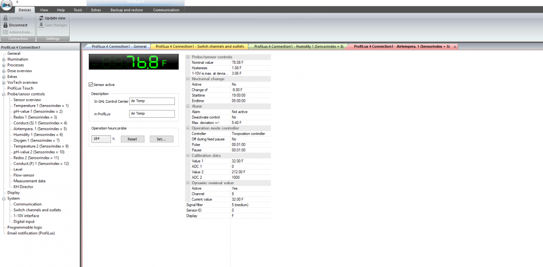Screen dimensions: 543x267
Task: Click the Save changes download icon
Action: (x=41, y=25)
